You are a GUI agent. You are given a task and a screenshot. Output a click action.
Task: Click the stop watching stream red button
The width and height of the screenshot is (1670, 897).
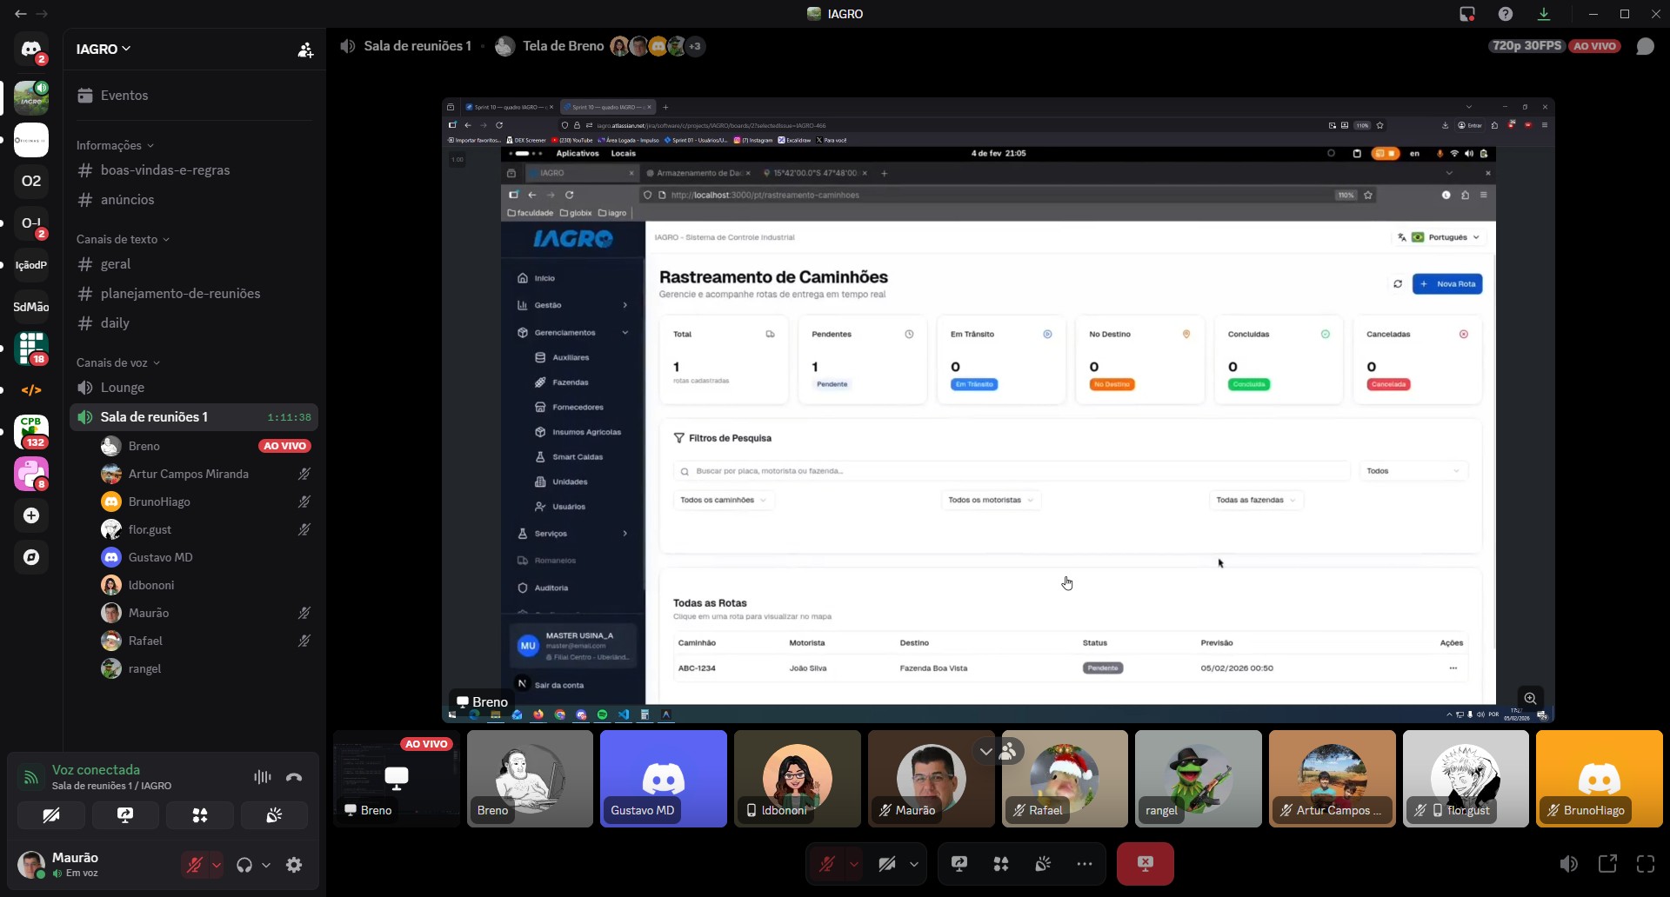pyautogui.click(x=1145, y=864)
